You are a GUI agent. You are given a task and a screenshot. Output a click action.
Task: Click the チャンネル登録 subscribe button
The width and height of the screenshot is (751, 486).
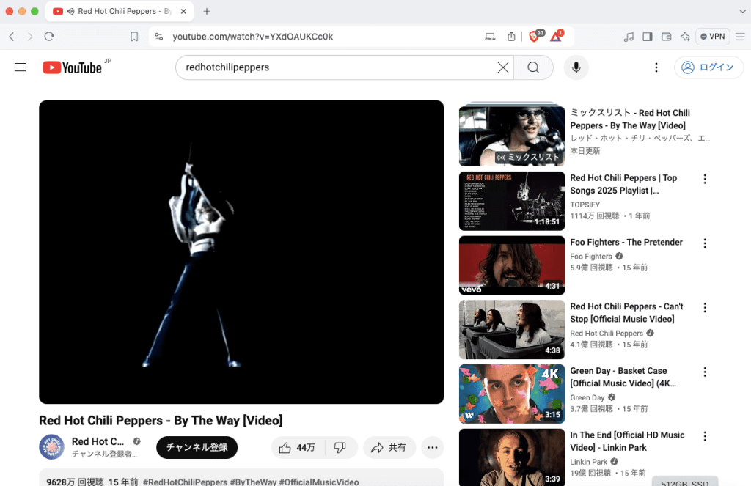197,447
